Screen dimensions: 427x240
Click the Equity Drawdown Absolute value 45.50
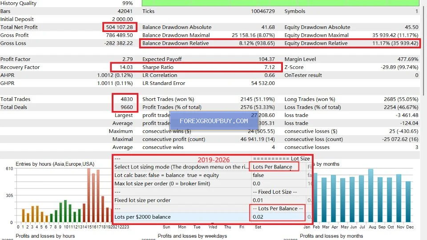coord(411,27)
